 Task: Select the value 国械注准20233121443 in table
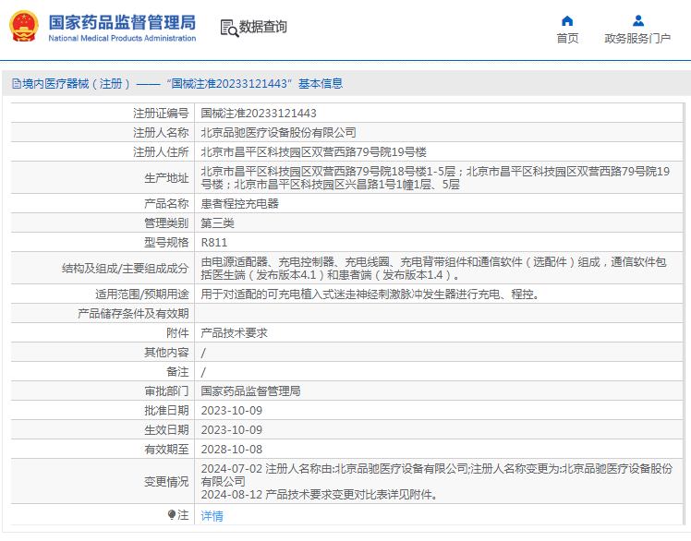click(x=259, y=114)
